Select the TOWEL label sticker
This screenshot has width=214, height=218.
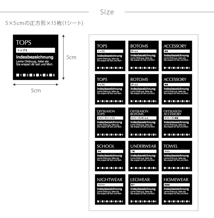pyautogui.click(x=177, y=156)
